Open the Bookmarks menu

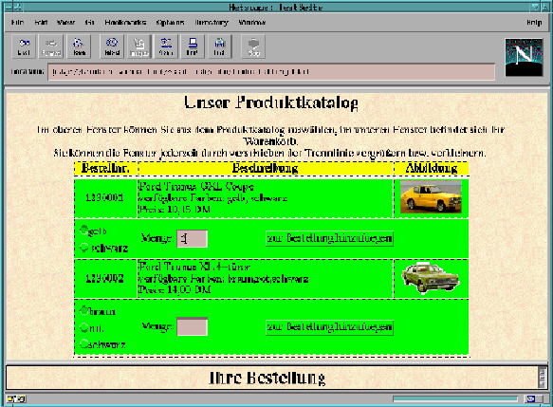[125, 22]
